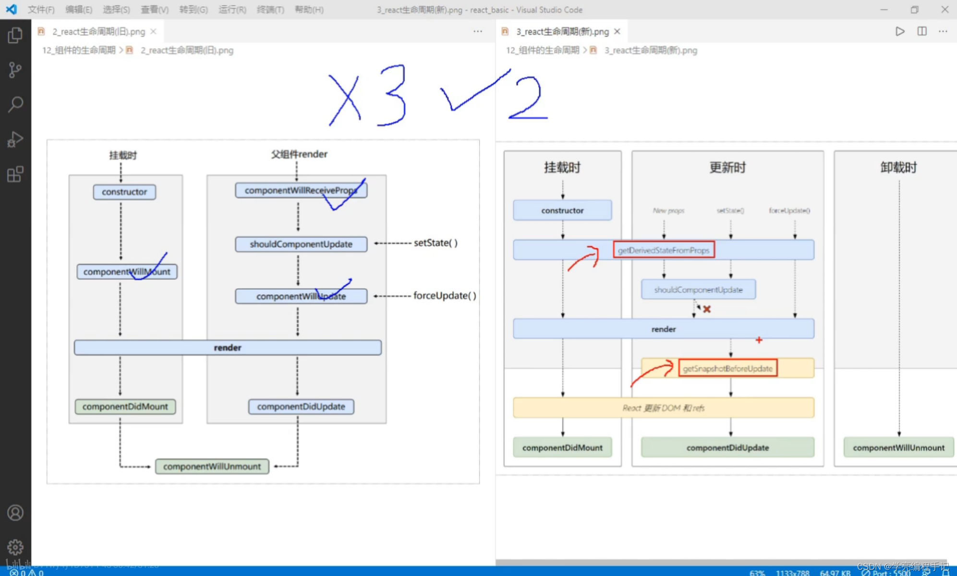This screenshot has height=576, width=957.
Task: Open the 转到(G) menu
Action: [194, 10]
